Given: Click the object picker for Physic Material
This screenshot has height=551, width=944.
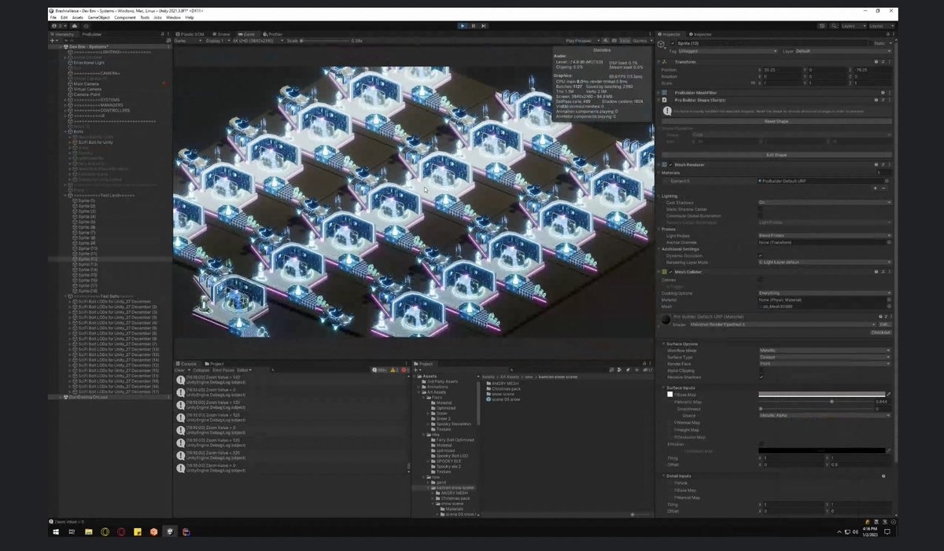Looking at the screenshot, I should click(x=889, y=299).
